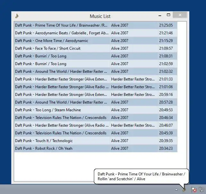
Task: Select the Aerodynamic Beats / Gabrielle track title
Action: (62, 33)
